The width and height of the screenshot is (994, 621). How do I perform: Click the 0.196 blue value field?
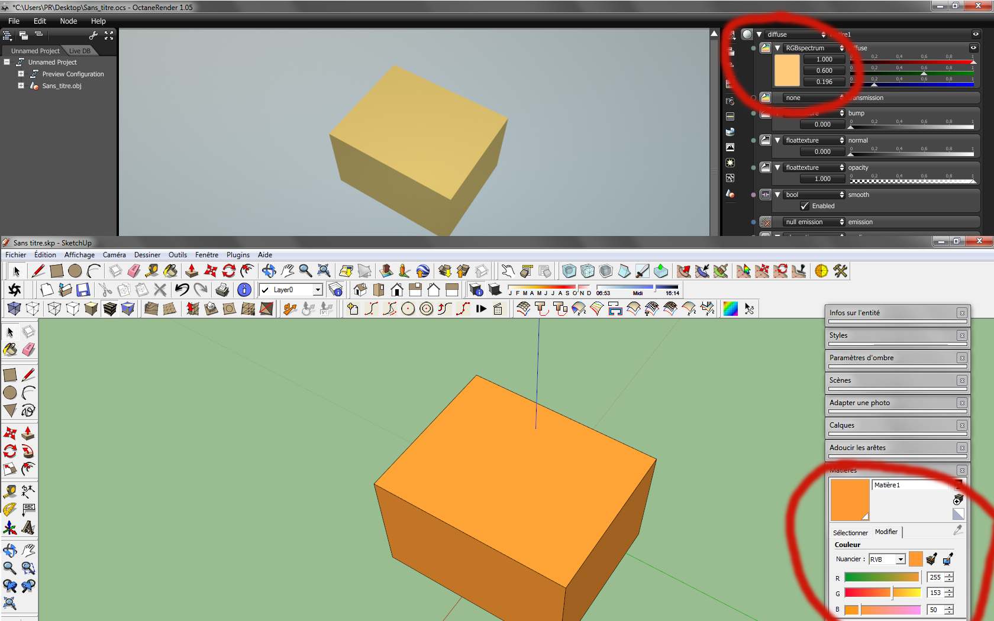(x=824, y=82)
